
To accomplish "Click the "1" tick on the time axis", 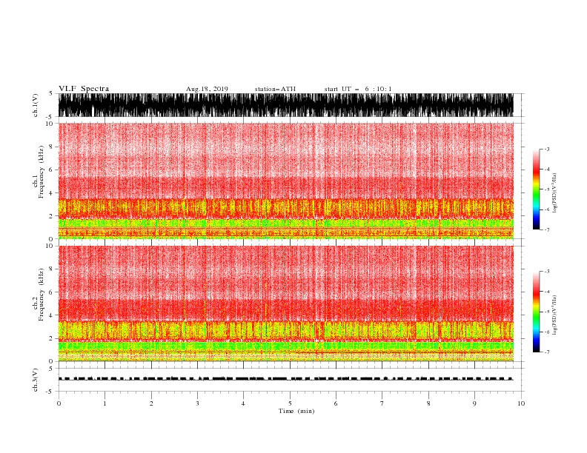I will coord(105,403).
